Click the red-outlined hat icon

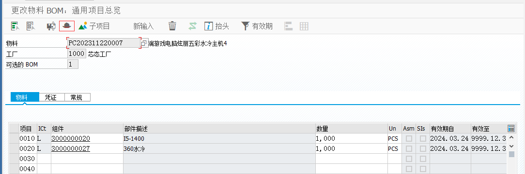(67, 26)
